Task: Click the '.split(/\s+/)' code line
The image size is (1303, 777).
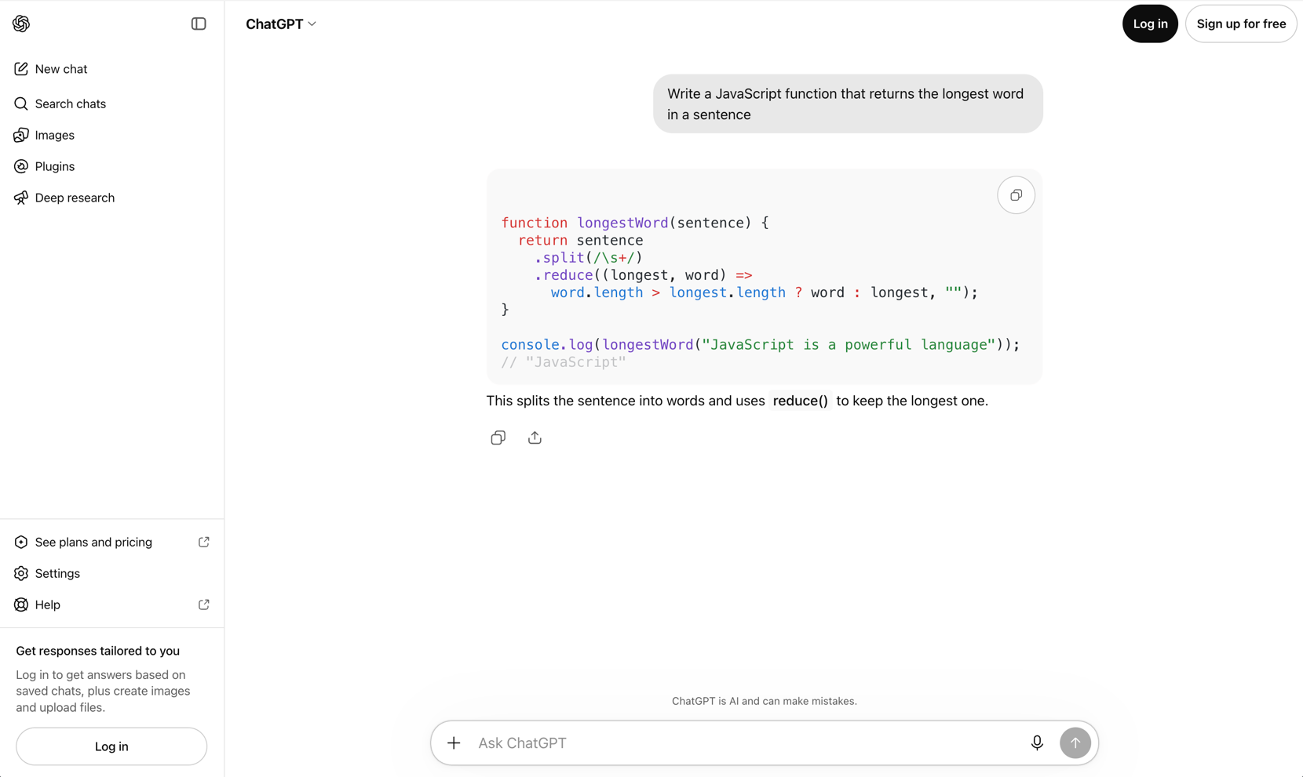Action: tap(589, 257)
